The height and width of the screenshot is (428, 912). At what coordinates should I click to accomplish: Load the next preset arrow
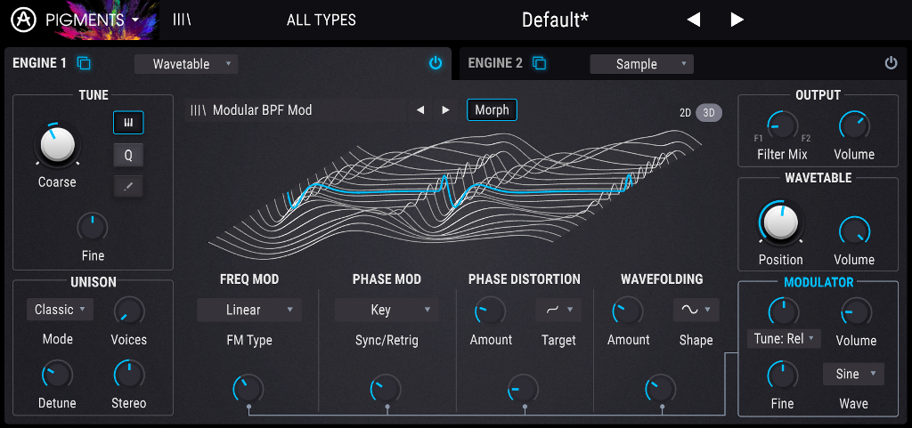737,20
